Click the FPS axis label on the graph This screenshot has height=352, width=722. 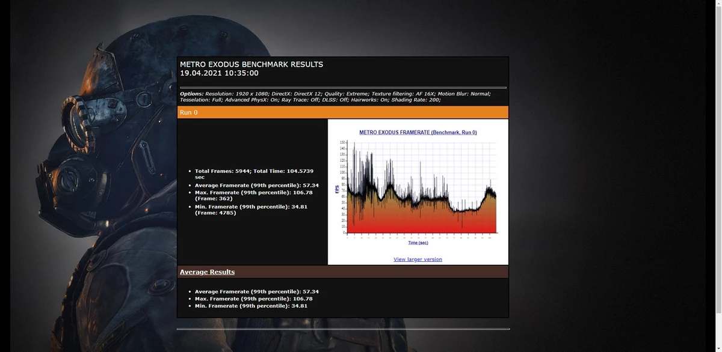tap(337, 189)
